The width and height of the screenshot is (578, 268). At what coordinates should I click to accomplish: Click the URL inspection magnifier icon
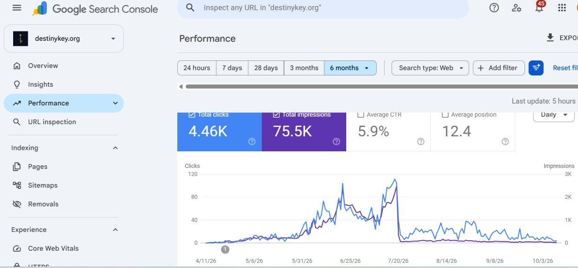[17, 122]
